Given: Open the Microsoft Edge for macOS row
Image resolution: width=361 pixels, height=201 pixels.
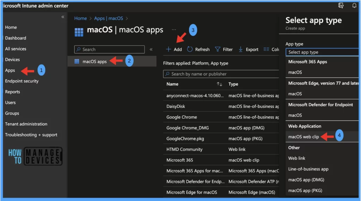Looking at the screenshot, I should tap(221, 192).
